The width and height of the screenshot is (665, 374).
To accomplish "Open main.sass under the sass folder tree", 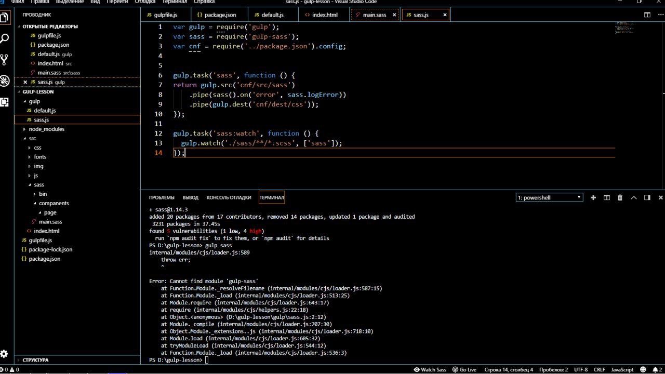I will point(50,222).
